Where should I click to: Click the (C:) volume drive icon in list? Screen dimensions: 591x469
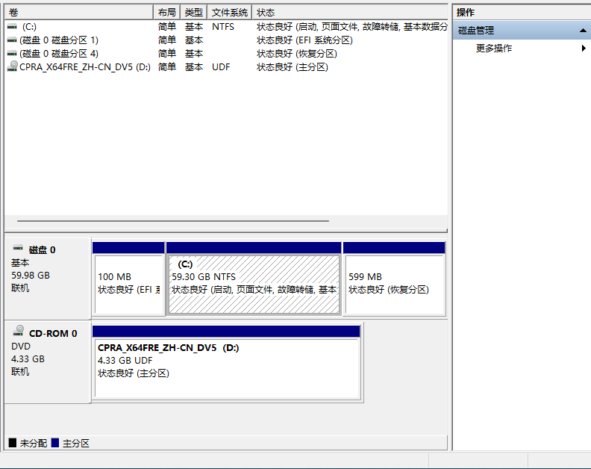12,26
